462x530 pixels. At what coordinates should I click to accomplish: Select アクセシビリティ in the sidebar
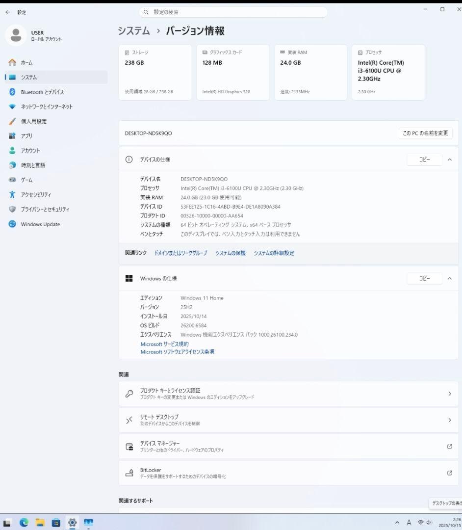pos(36,195)
